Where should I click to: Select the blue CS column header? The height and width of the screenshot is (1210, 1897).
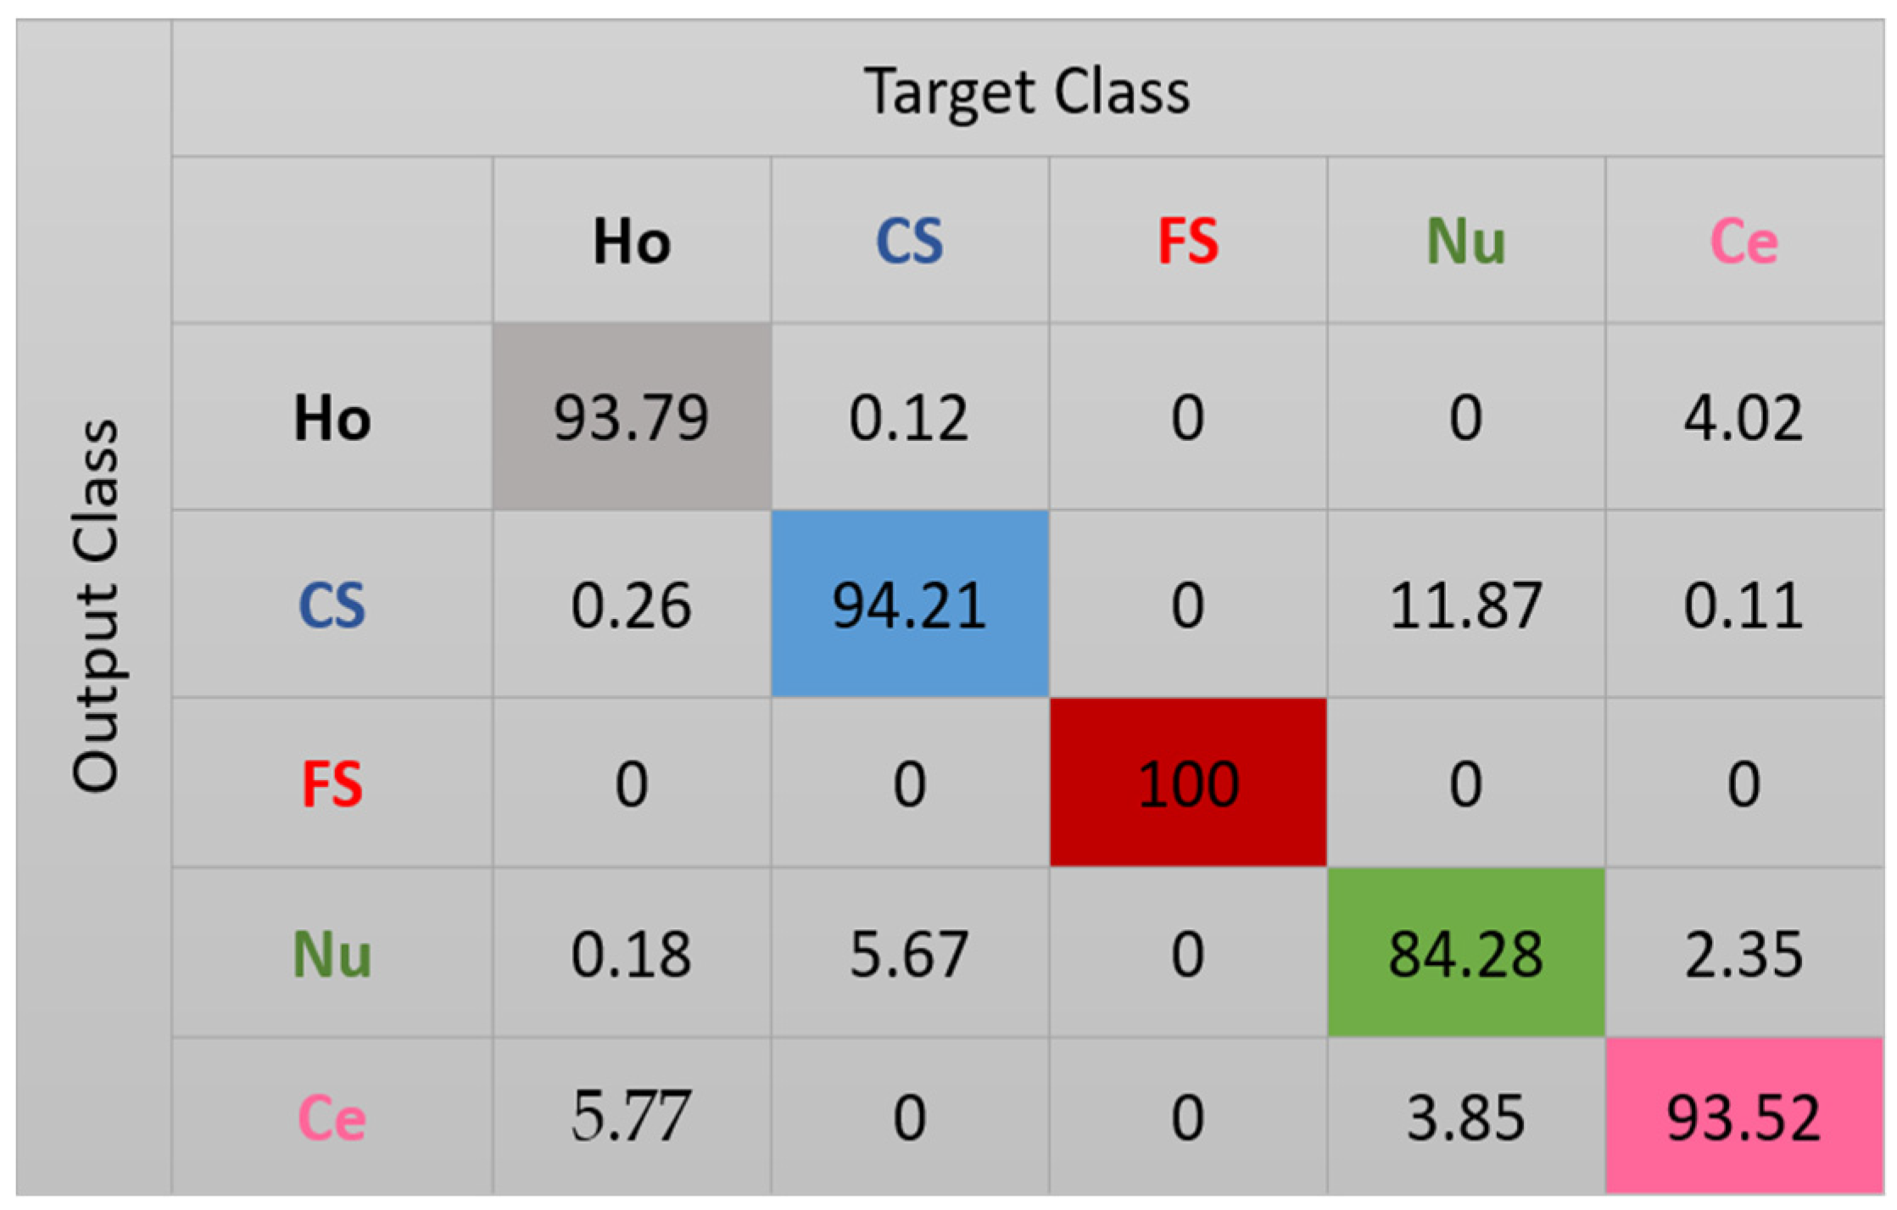pos(909,242)
